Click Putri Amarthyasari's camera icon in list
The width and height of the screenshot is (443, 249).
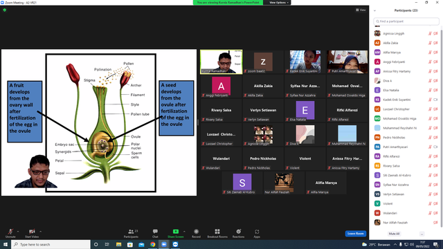[x=435, y=147]
